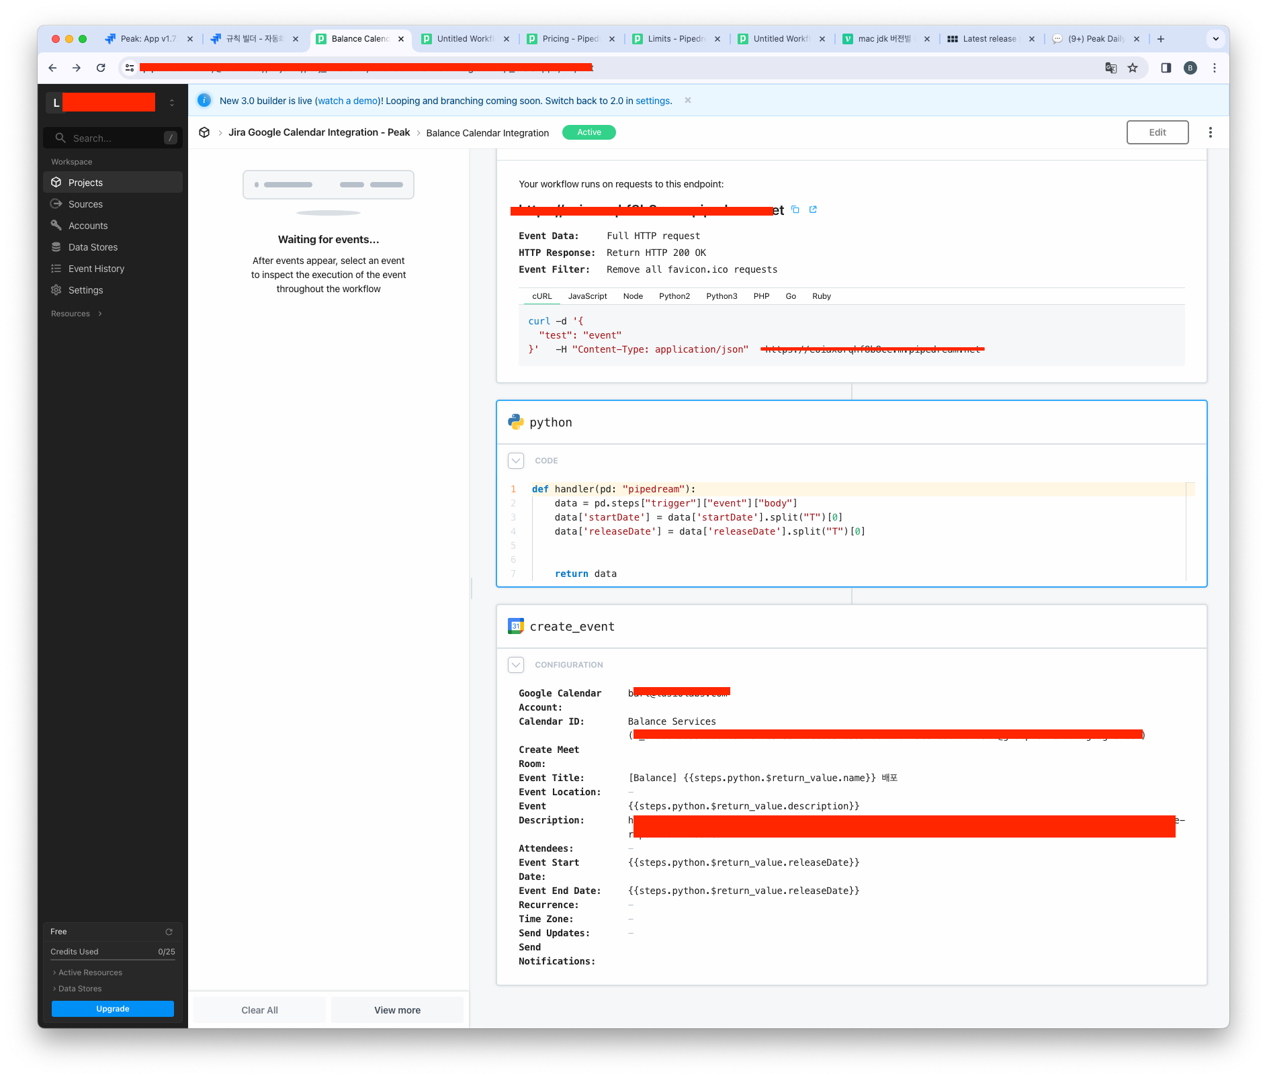Copy the workflow endpoint URL
This screenshot has height=1078, width=1267.
click(x=795, y=210)
